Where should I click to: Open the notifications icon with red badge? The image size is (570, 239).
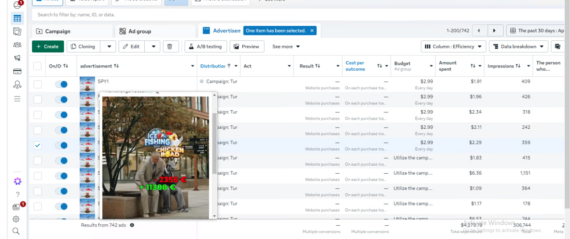[17, 207]
